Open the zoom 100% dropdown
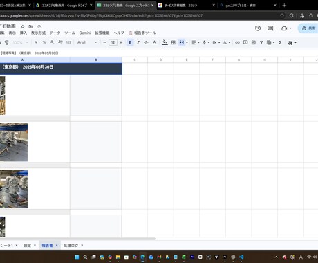The width and height of the screenshot is (318, 263). [x=20, y=42]
